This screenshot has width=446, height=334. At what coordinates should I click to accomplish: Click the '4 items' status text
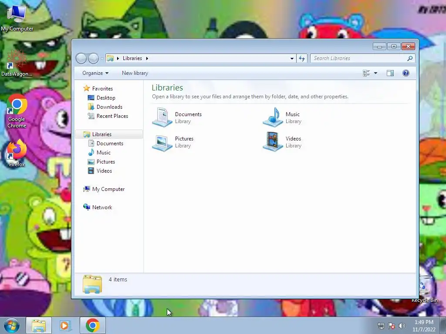pos(118,280)
